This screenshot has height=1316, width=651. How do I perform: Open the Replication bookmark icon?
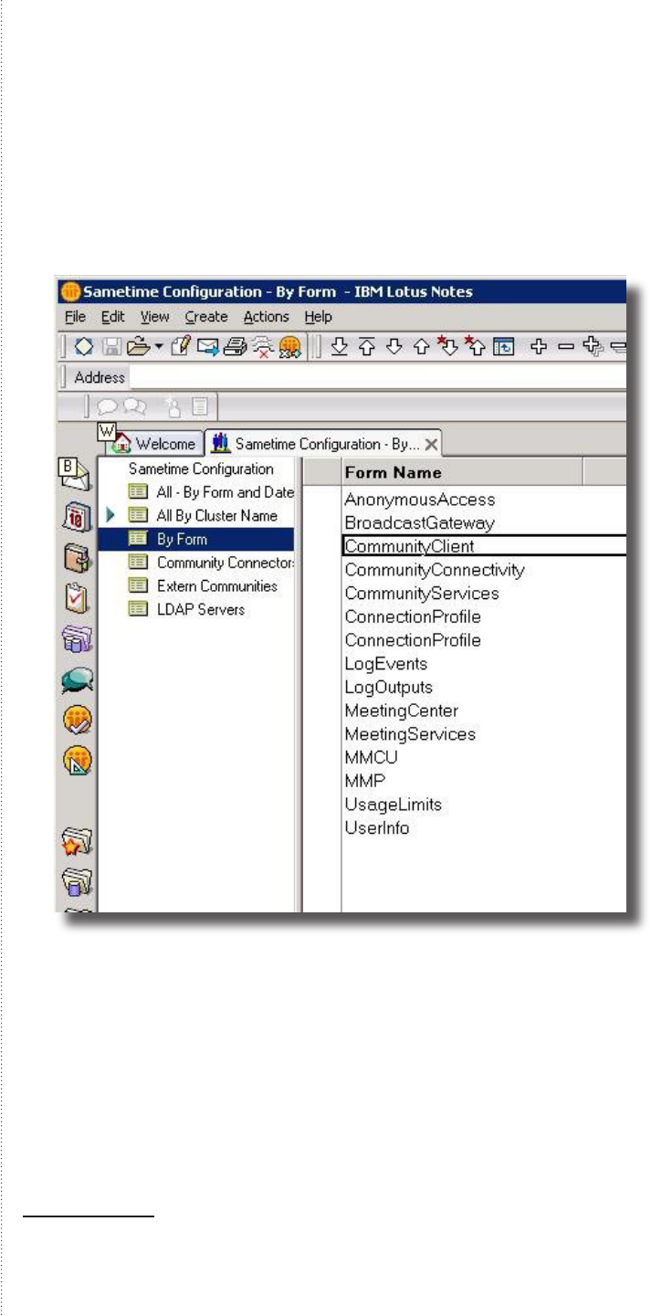coord(76,638)
